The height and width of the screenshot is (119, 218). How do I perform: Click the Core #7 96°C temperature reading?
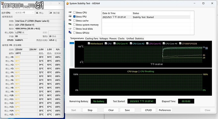click(26, 84)
